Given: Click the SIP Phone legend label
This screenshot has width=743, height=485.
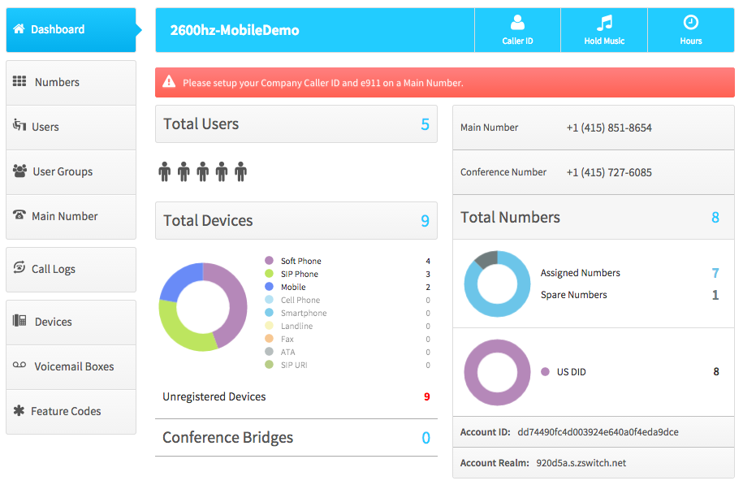Looking at the screenshot, I should (x=300, y=274).
